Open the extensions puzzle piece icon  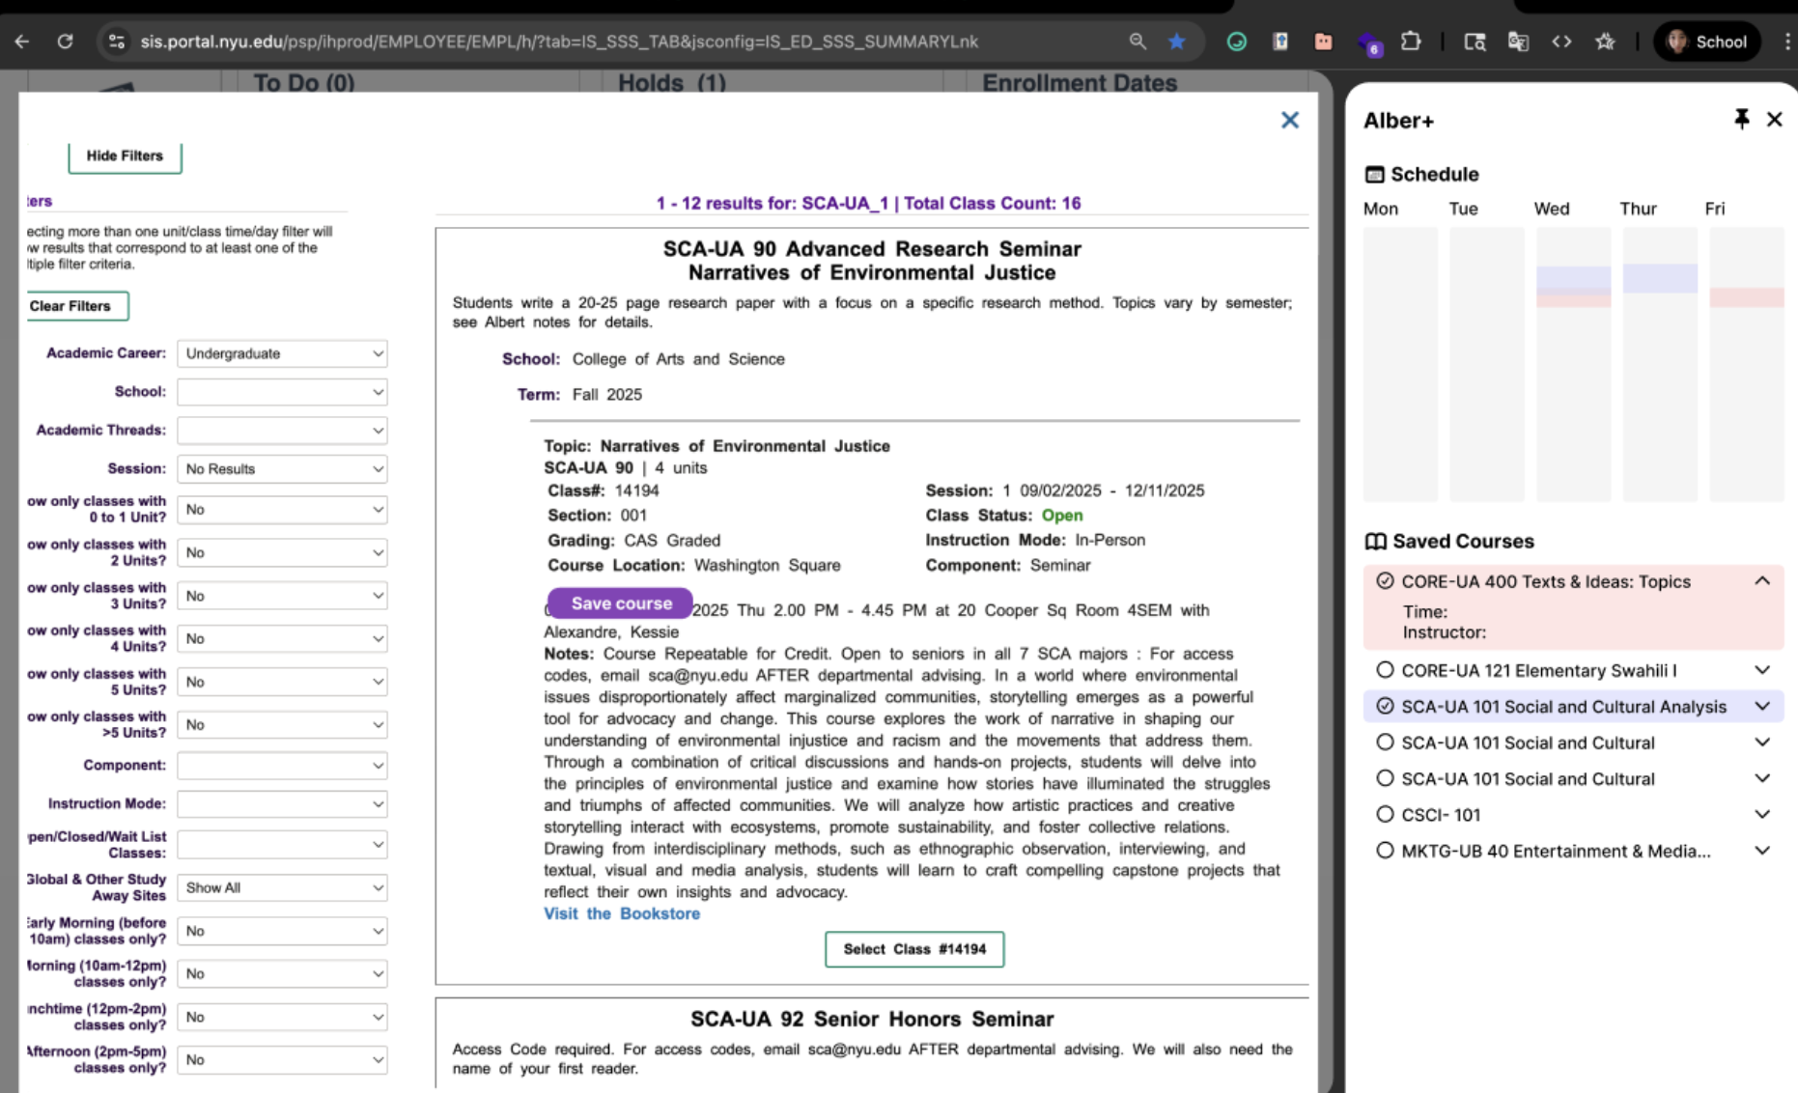pyautogui.click(x=1411, y=42)
